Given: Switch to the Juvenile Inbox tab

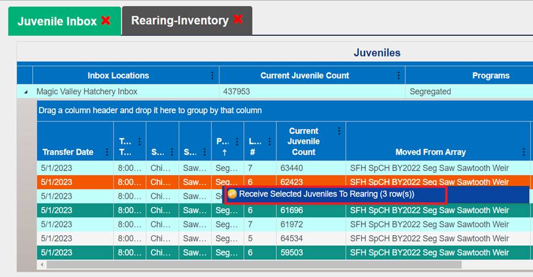Looking at the screenshot, I should (57, 22).
